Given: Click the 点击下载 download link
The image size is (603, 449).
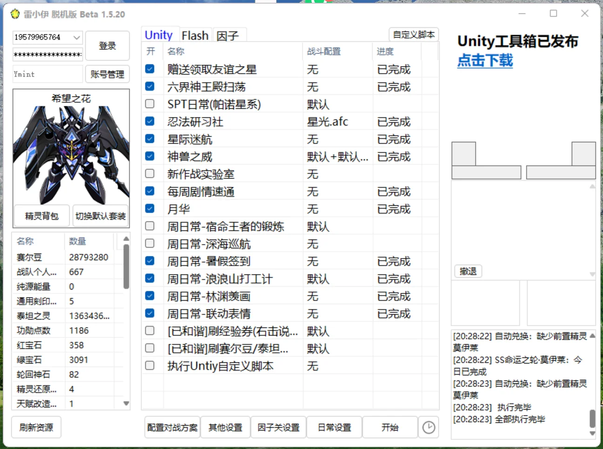Looking at the screenshot, I should pyautogui.click(x=484, y=60).
